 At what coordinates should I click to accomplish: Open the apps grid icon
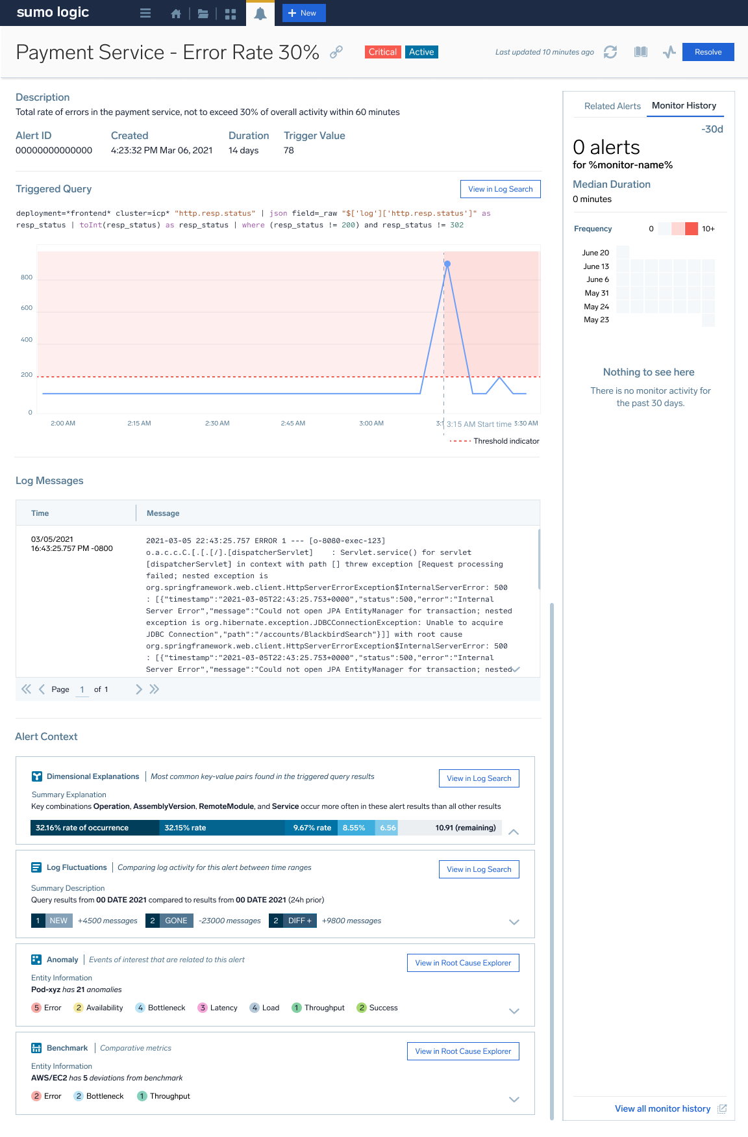tap(231, 14)
